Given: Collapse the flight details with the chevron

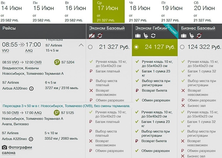Looking at the screenshot, I should tap(81, 45).
